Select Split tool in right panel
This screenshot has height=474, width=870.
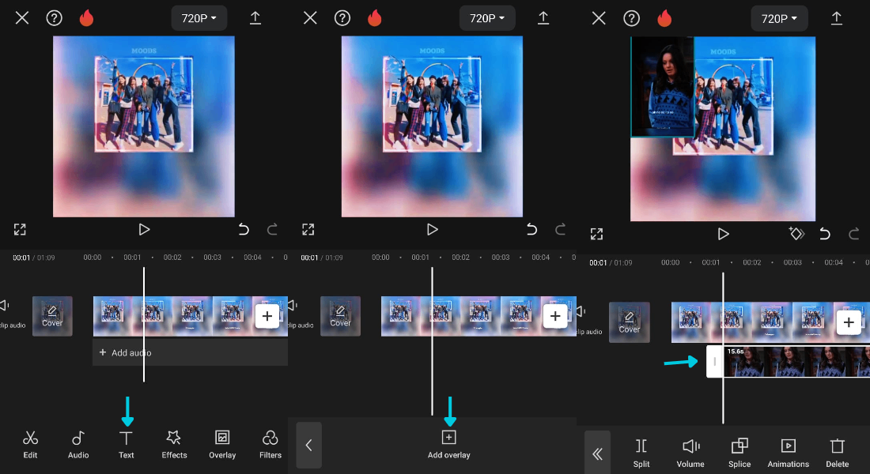point(641,453)
